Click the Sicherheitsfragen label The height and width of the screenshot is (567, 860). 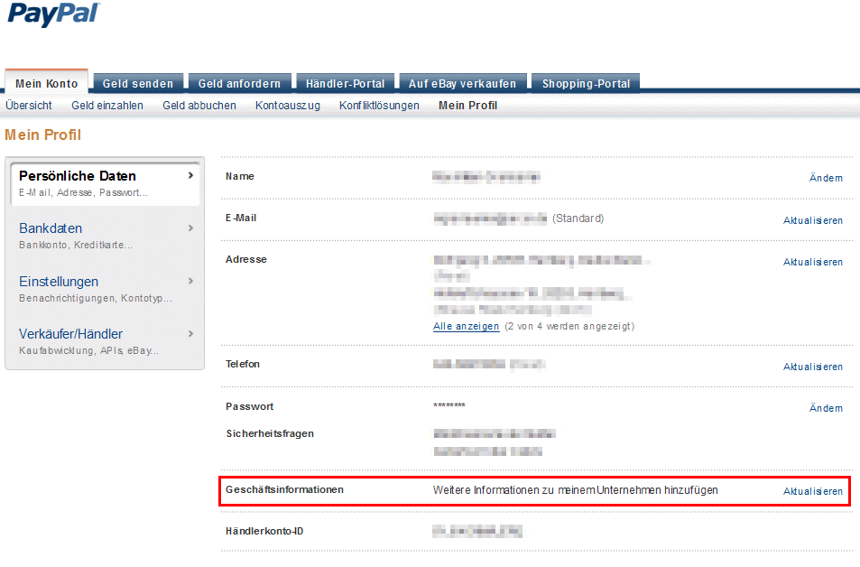click(270, 433)
